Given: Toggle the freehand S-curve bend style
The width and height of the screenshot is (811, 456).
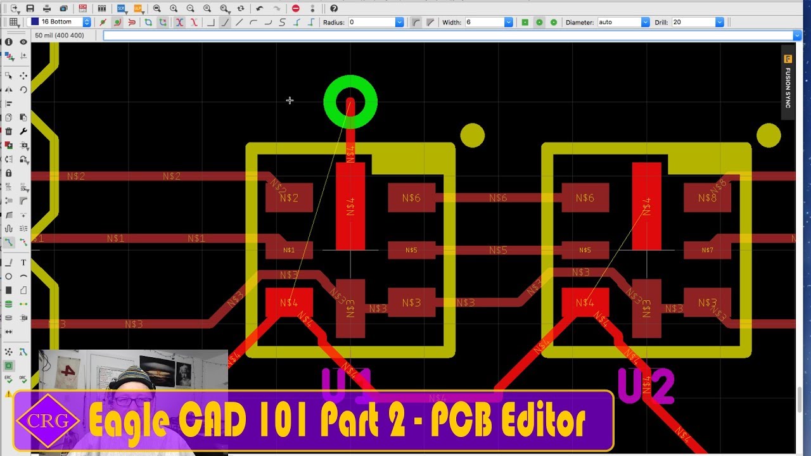Looking at the screenshot, I should click(282, 22).
